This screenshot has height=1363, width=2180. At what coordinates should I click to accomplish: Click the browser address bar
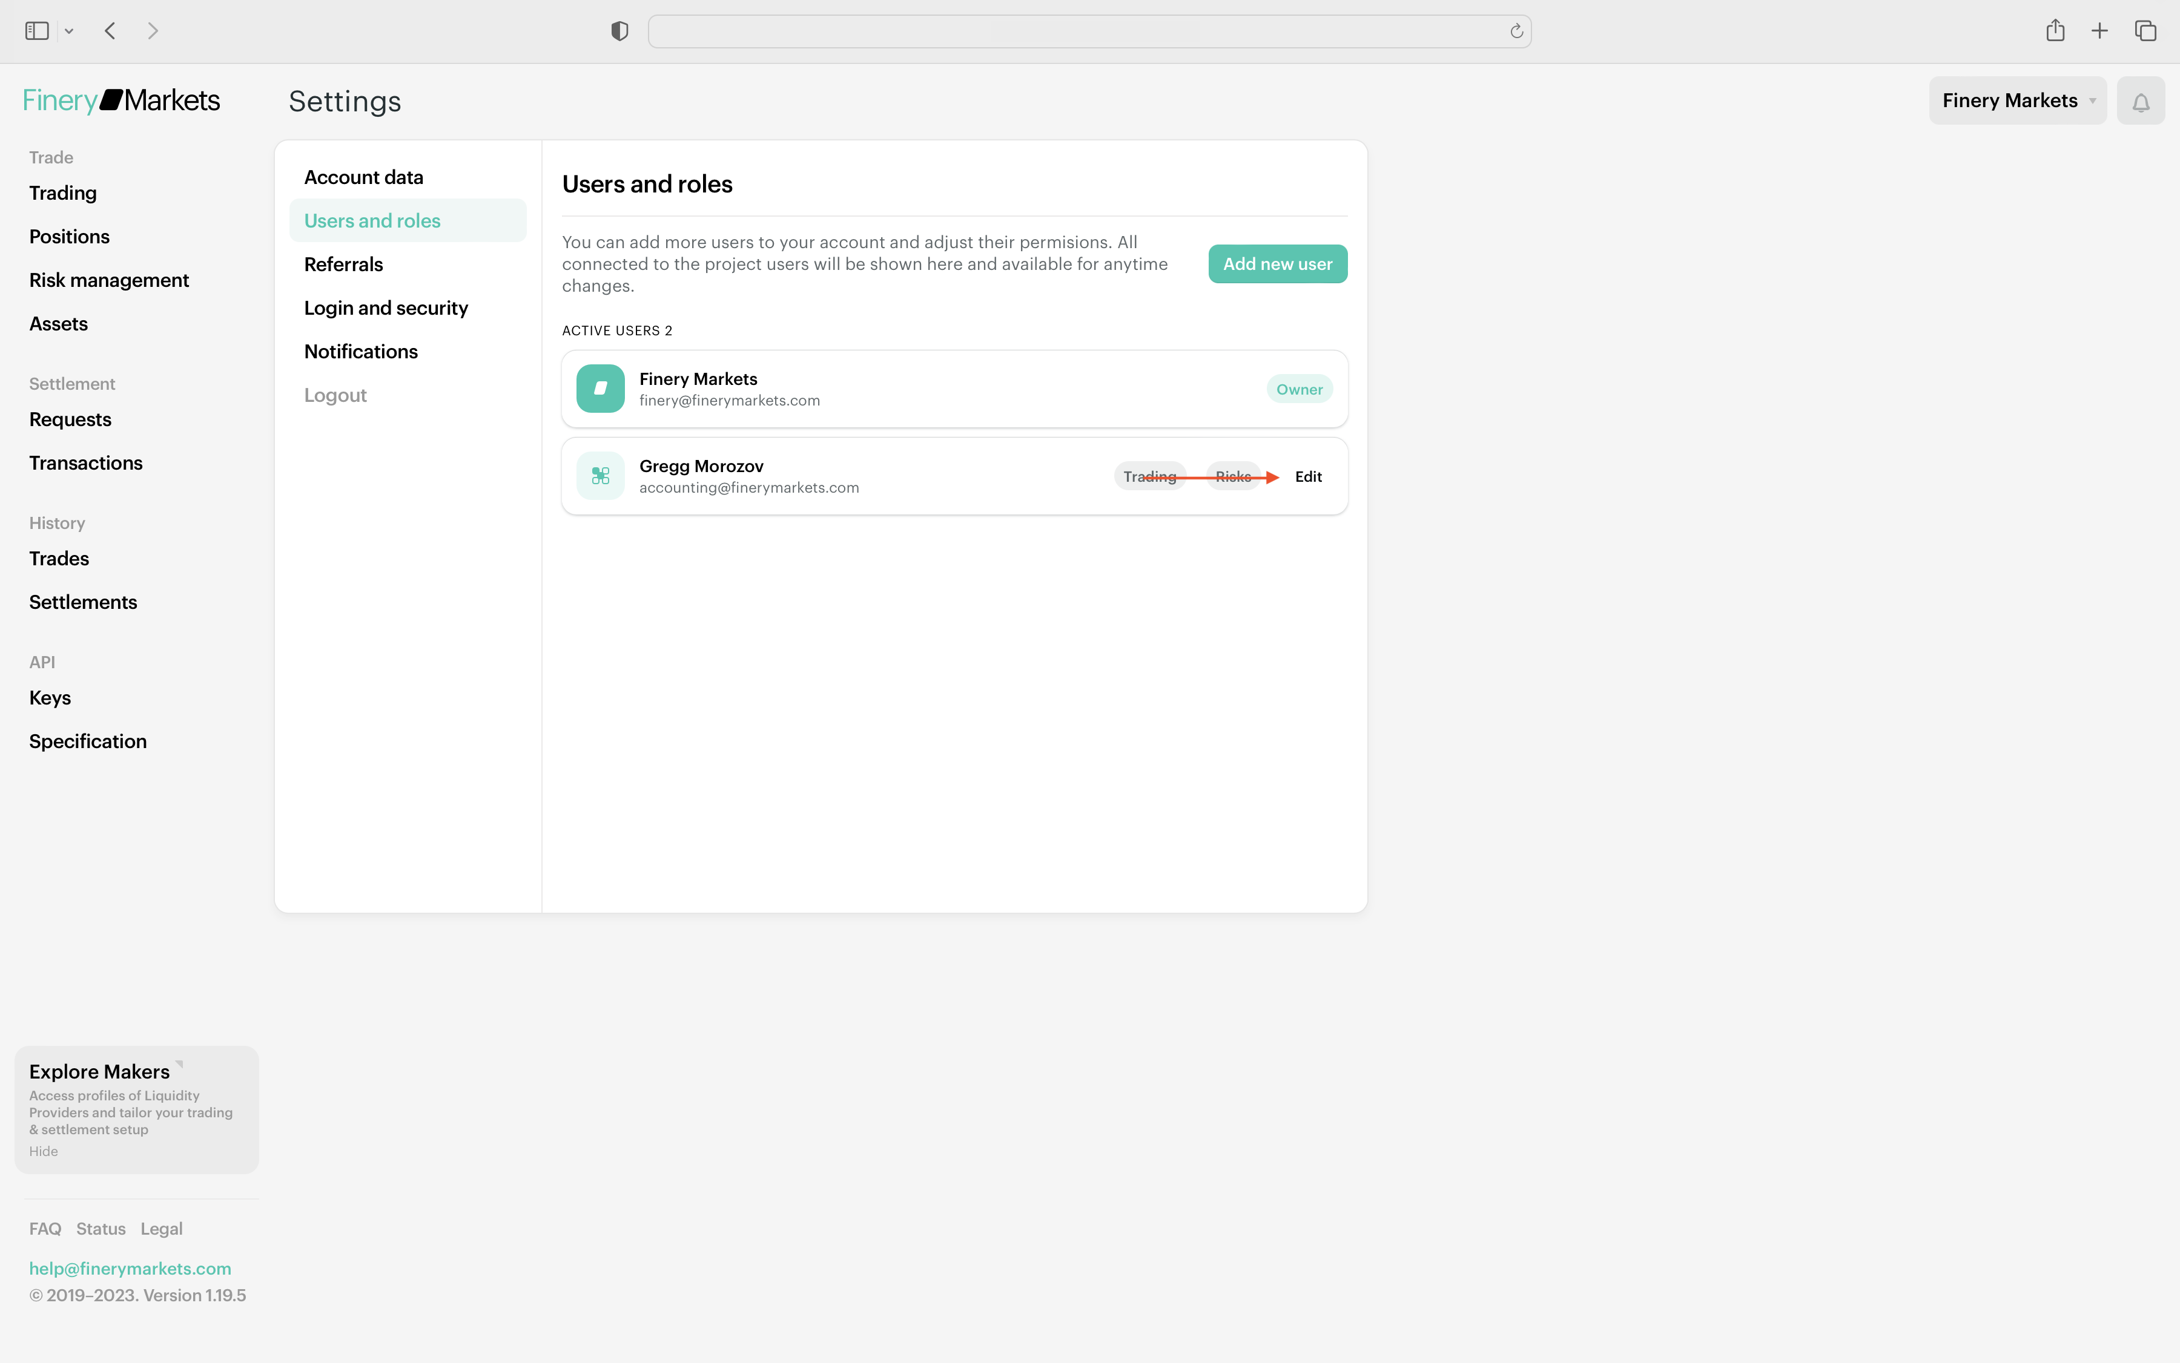pos(1089,31)
